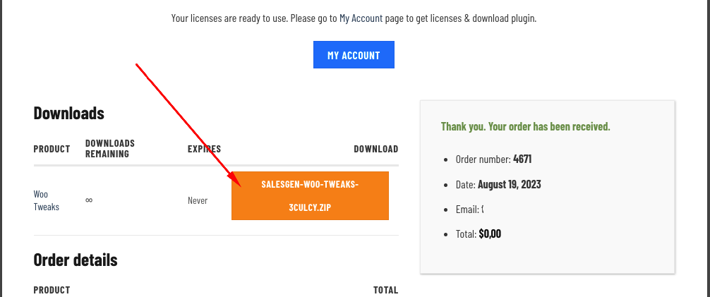This screenshot has width=710, height=297.
Task: Open the My Account link in the sentence
Action: pos(361,18)
